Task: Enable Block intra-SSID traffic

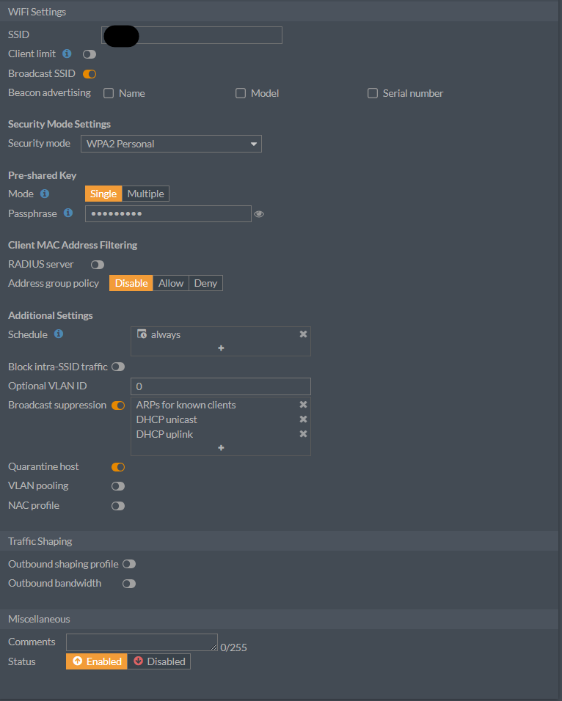Action: (x=117, y=367)
